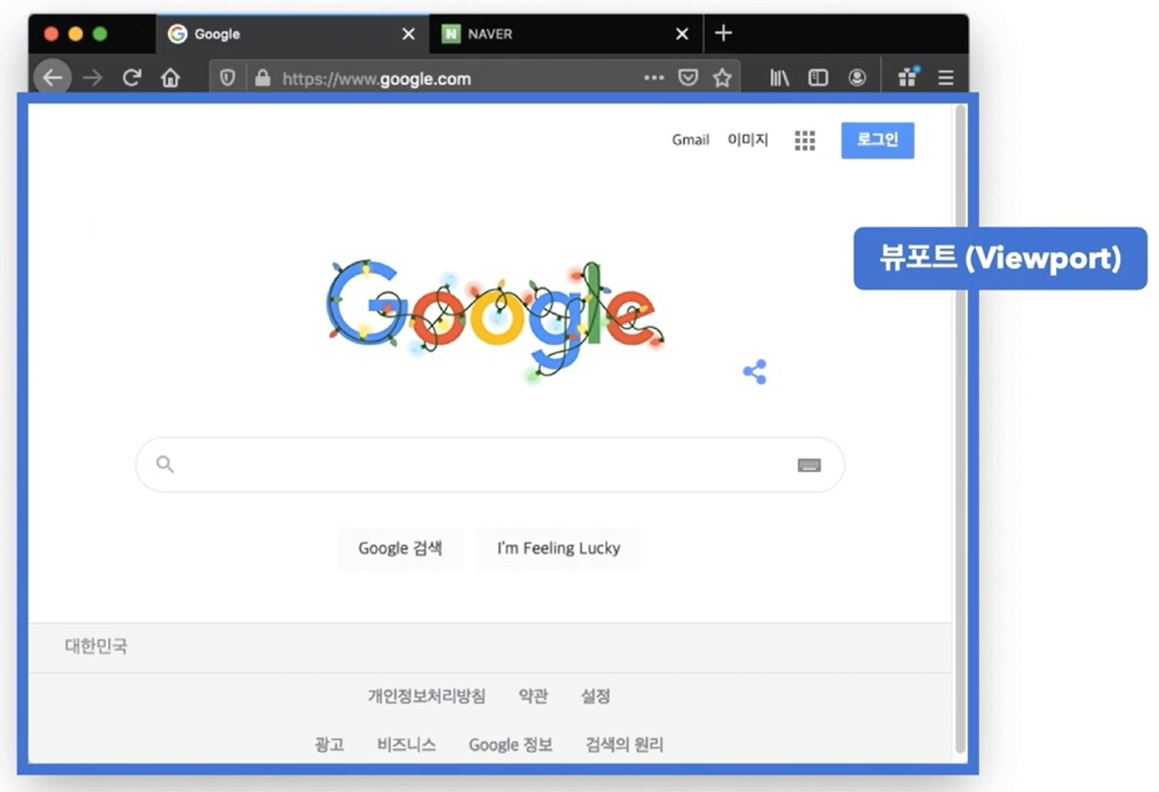Click the Google holiday lights doodle
Viewport: 1159px width, 792px height.
coord(495,320)
